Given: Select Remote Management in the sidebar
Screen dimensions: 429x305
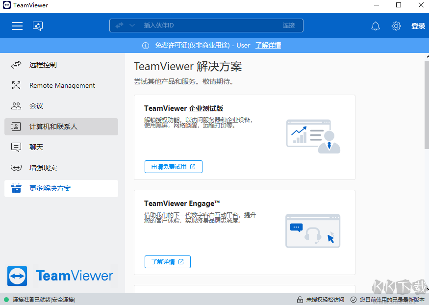Looking at the screenshot, I should pos(61,85).
